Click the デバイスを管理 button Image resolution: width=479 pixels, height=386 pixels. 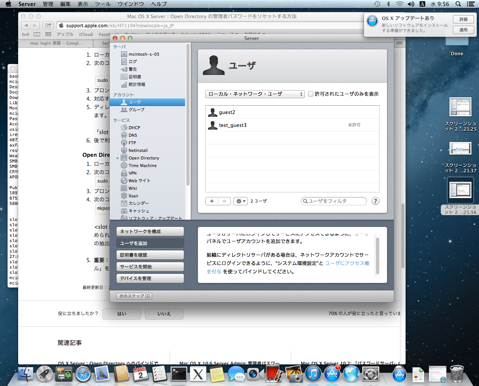coord(150,278)
